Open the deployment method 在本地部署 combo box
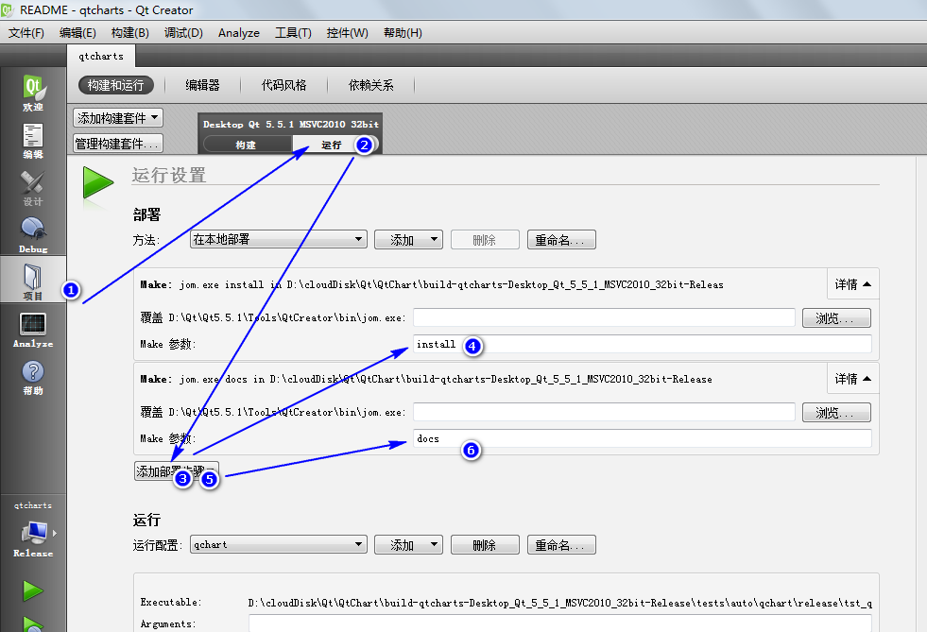The image size is (927, 632). tap(278, 239)
